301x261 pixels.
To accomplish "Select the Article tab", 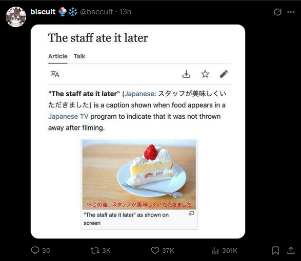I will click(58, 56).
